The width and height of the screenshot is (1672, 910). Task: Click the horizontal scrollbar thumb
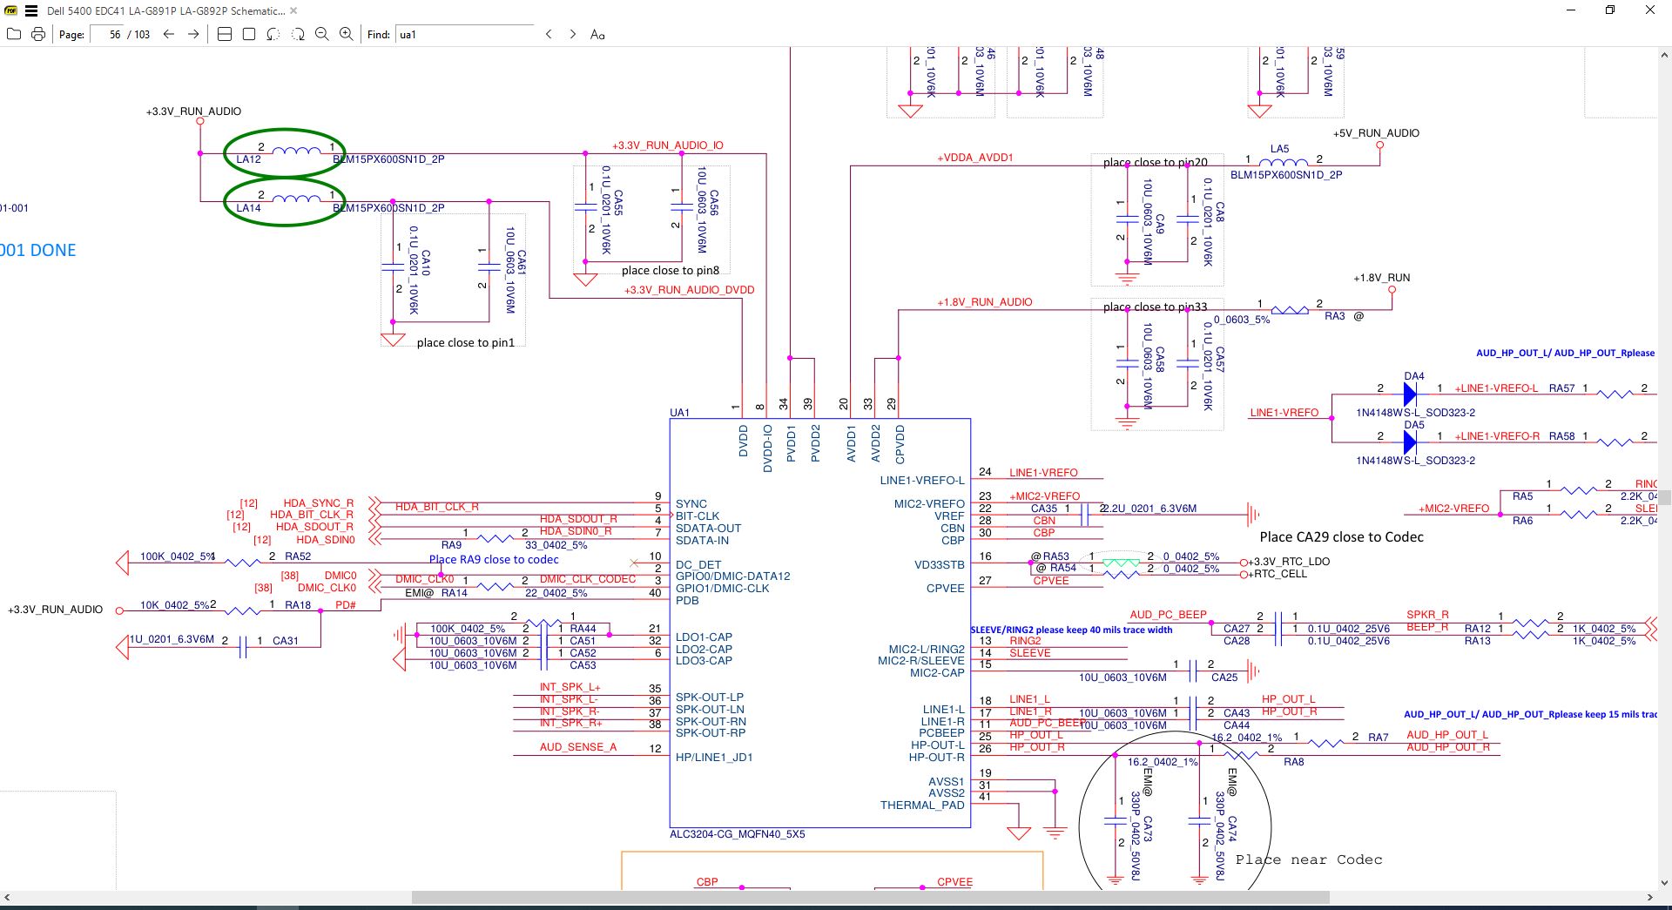tap(869, 897)
